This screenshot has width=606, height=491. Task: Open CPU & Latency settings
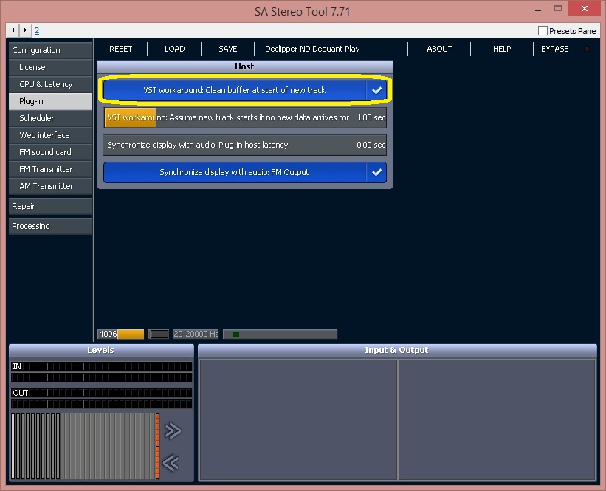coord(50,84)
